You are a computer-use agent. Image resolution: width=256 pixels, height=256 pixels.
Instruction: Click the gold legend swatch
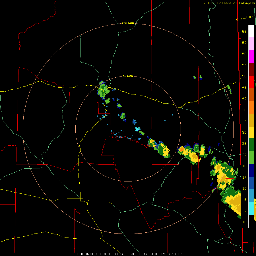coord(251,120)
